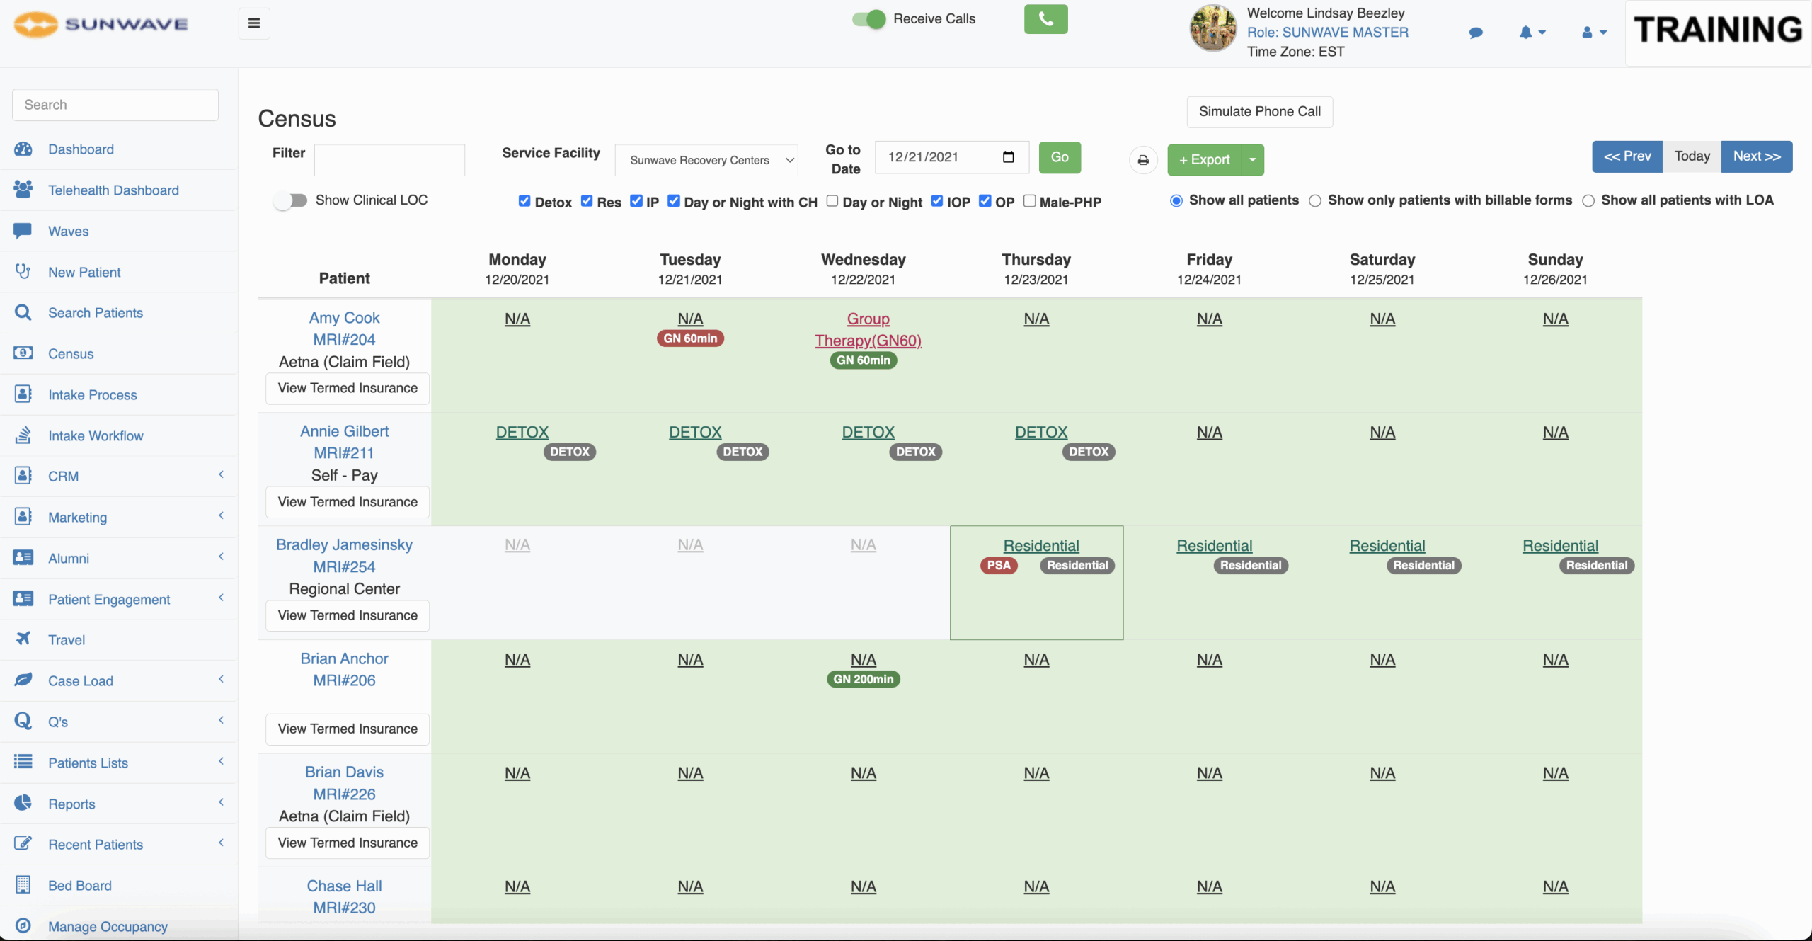Select Show all patients with LOA
Screen dimensions: 1812x941
(x=1588, y=201)
